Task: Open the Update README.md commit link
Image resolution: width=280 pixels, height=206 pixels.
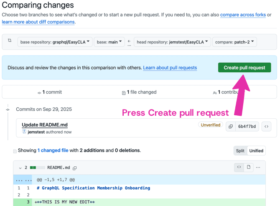Action: [x=45, y=125]
